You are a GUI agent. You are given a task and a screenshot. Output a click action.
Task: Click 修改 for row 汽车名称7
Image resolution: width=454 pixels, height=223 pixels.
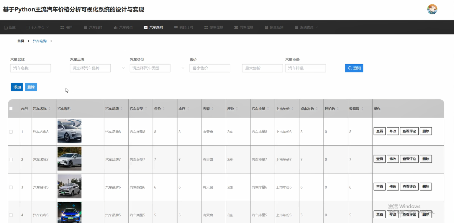click(393, 159)
